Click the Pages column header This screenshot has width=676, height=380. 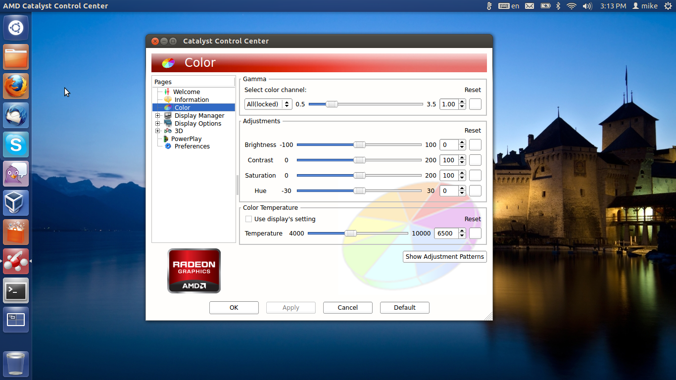click(x=193, y=82)
